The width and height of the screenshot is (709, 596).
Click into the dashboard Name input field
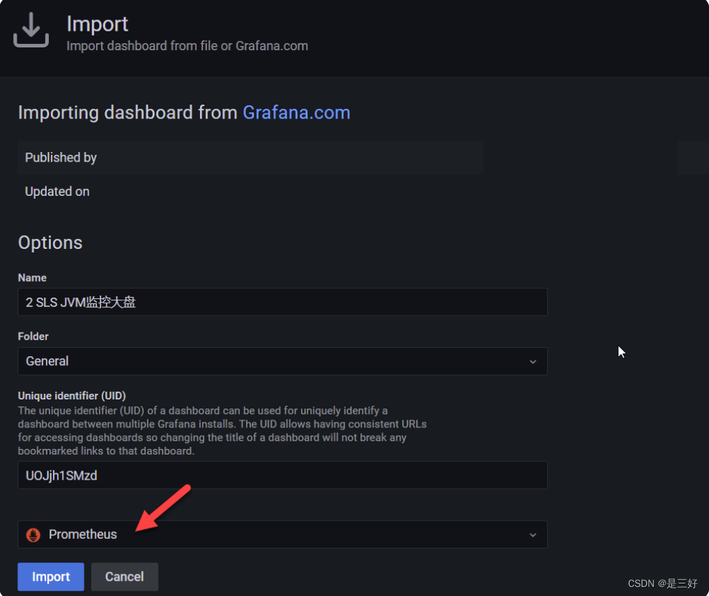coord(282,302)
